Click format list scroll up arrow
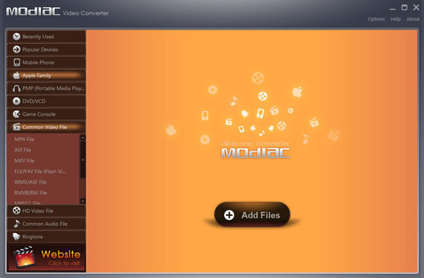The image size is (424, 278). [x=83, y=138]
